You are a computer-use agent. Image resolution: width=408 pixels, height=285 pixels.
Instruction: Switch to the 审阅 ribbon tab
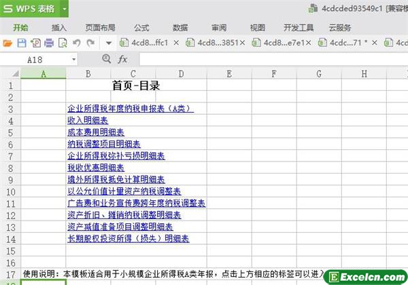pyautogui.click(x=219, y=28)
